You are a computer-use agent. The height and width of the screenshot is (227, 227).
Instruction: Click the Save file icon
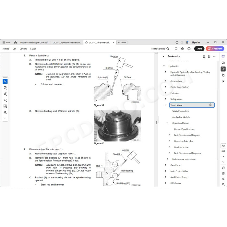click(x=176, y=49)
